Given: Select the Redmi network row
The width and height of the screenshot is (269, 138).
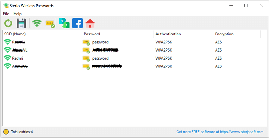Looking at the screenshot, I should (134, 58).
